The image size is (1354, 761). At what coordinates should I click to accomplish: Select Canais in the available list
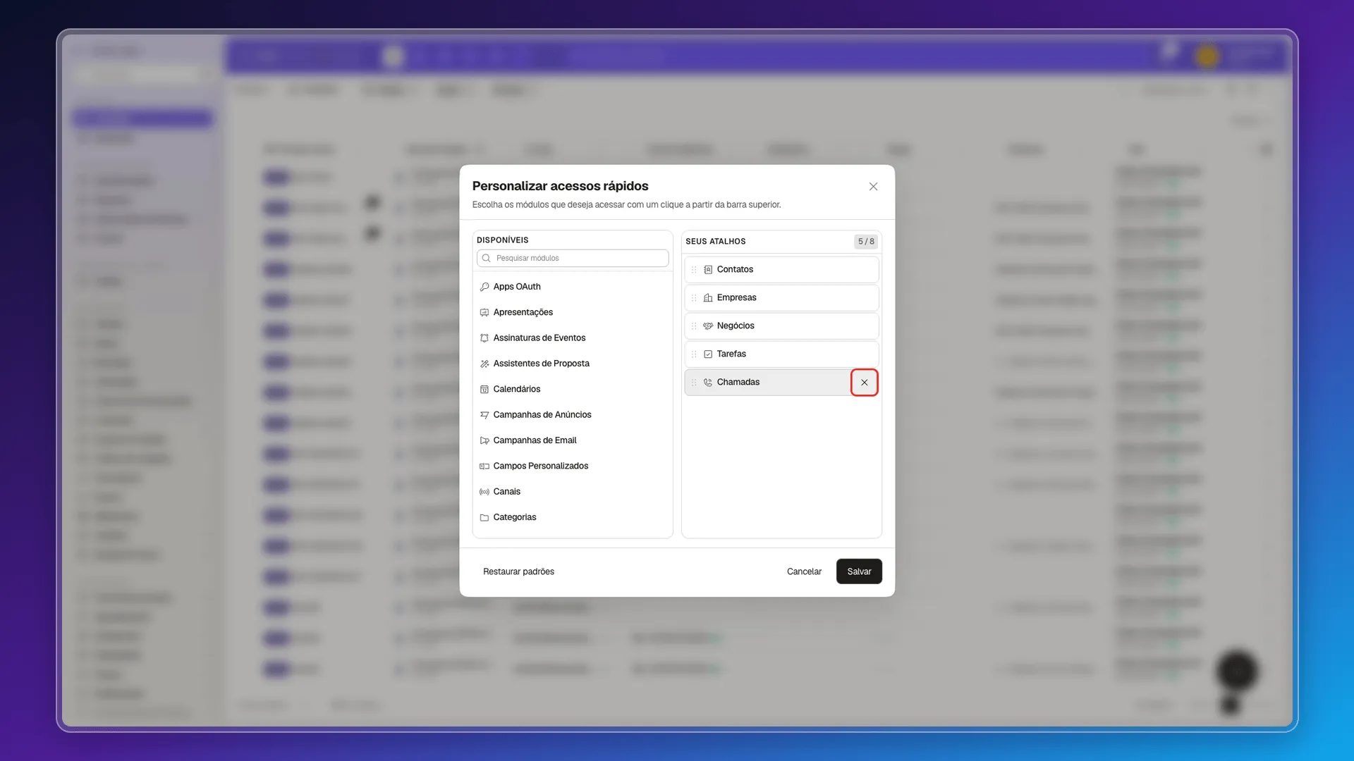[573, 492]
